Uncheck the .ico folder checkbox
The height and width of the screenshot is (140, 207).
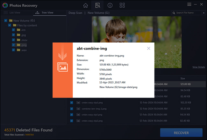pos(13,30)
